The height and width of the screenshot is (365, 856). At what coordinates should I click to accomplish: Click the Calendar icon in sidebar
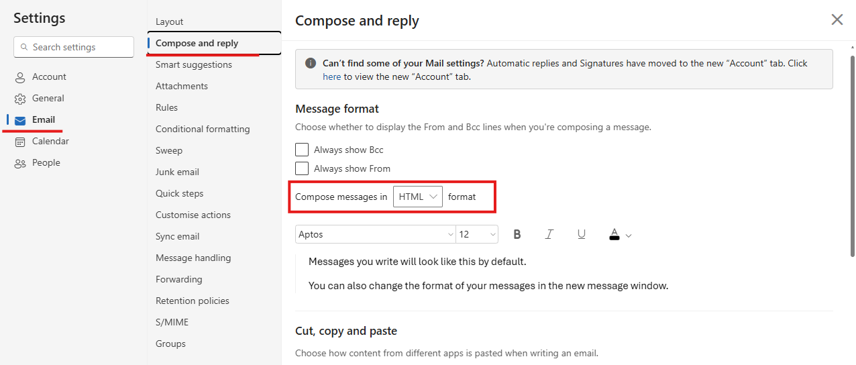tap(20, 142)
